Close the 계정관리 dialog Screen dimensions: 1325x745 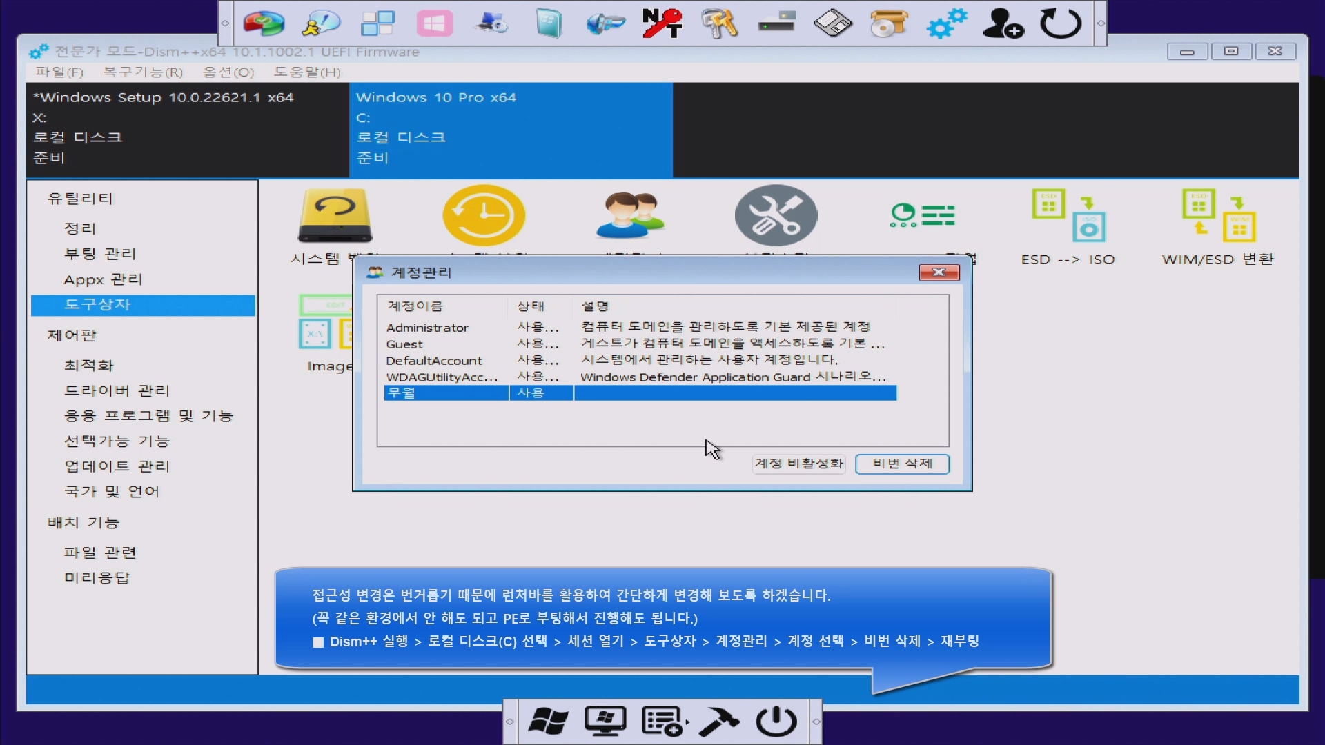(939, 272)
